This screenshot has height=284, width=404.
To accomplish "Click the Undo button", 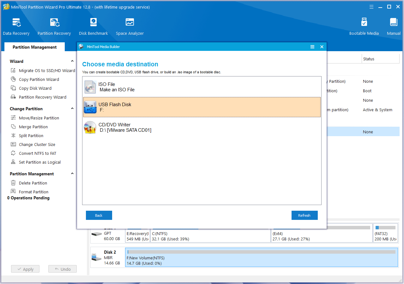I will tap(63, 269).
